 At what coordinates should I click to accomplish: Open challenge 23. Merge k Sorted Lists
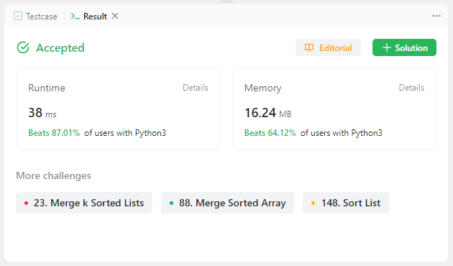coord(84,203)
